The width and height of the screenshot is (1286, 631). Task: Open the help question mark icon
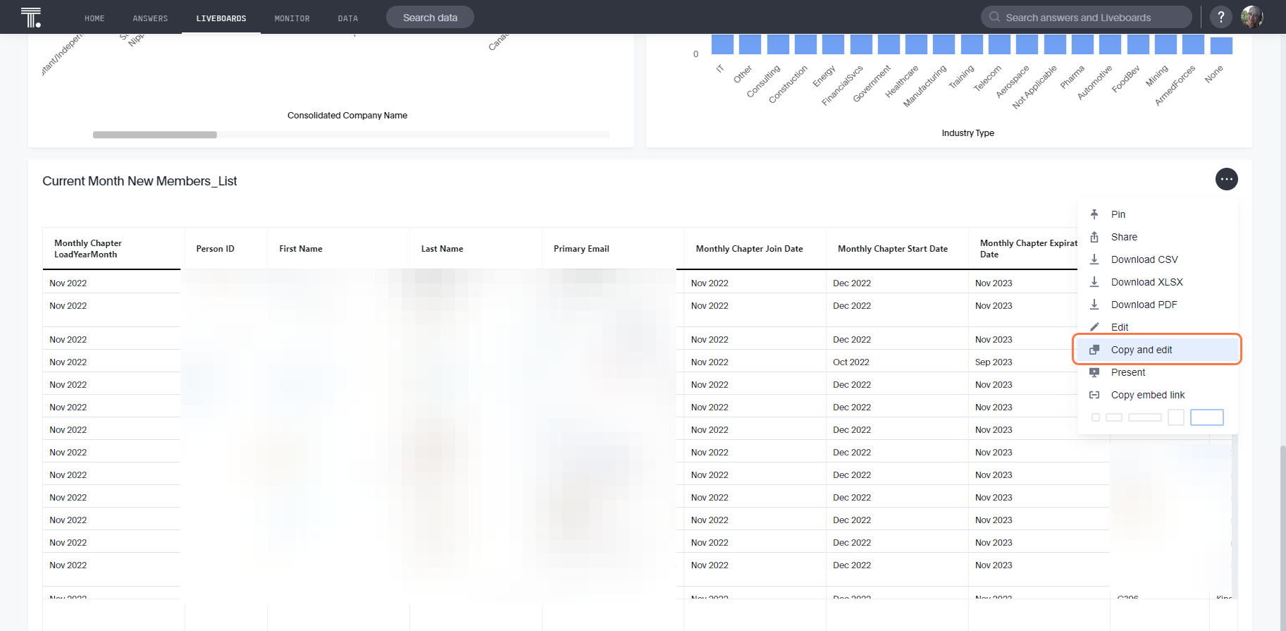click(x=1221, y=17)
